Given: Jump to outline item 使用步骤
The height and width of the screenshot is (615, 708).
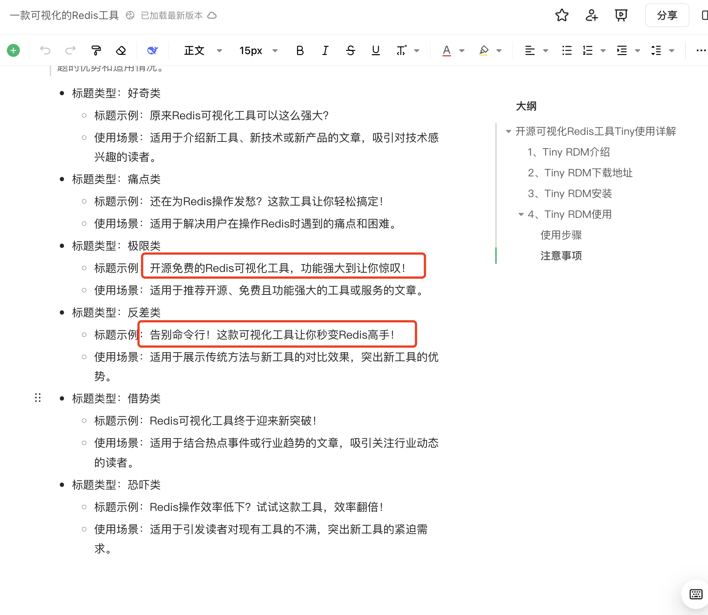Looking at the screenshot, I should (x=561, y=235).
